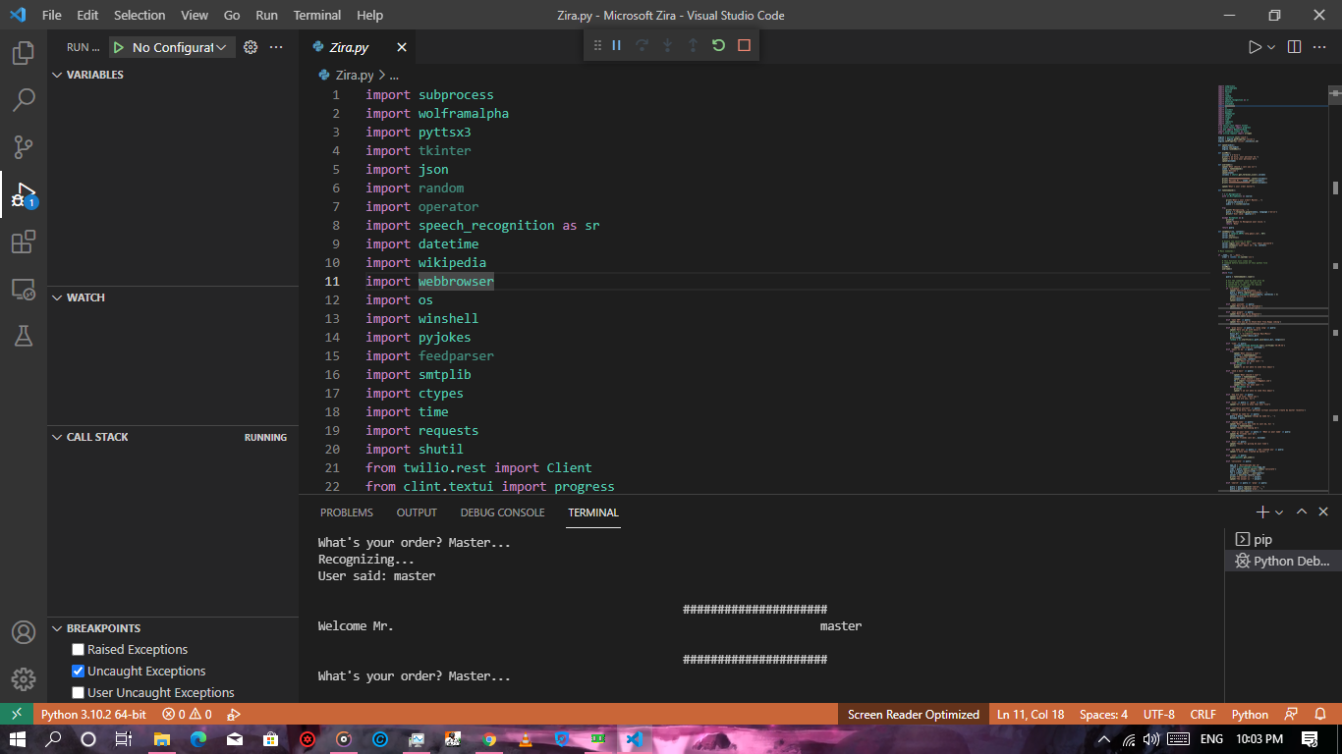Screen dimensions: 1342x754
Task: Open launch.json with the gear icon
Action: pyautogui.click(x=251, y=47)
